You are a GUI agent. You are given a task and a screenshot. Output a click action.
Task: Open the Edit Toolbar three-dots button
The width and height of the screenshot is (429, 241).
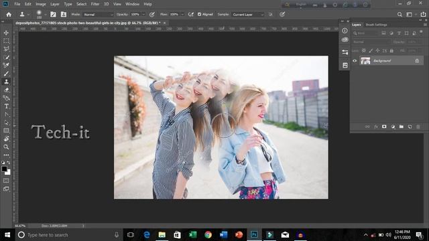[6, 155]
